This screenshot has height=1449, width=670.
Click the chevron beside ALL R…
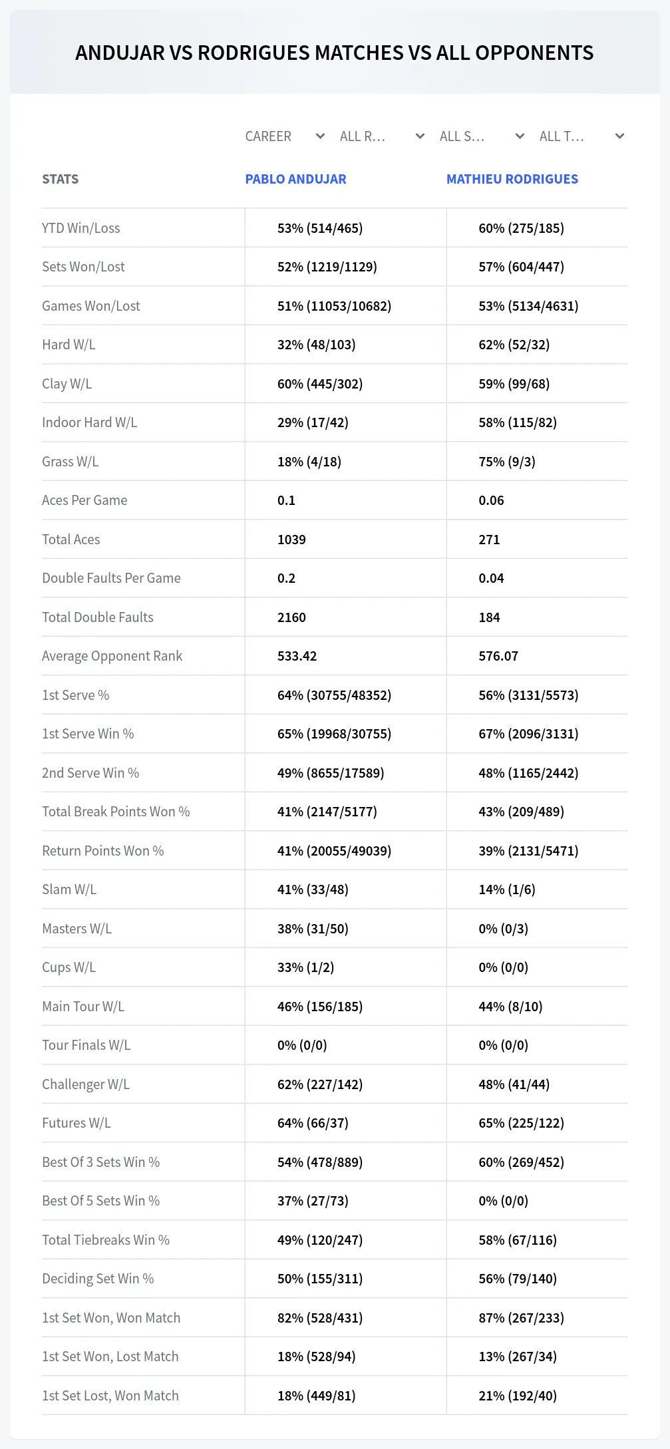coord(420,136)
